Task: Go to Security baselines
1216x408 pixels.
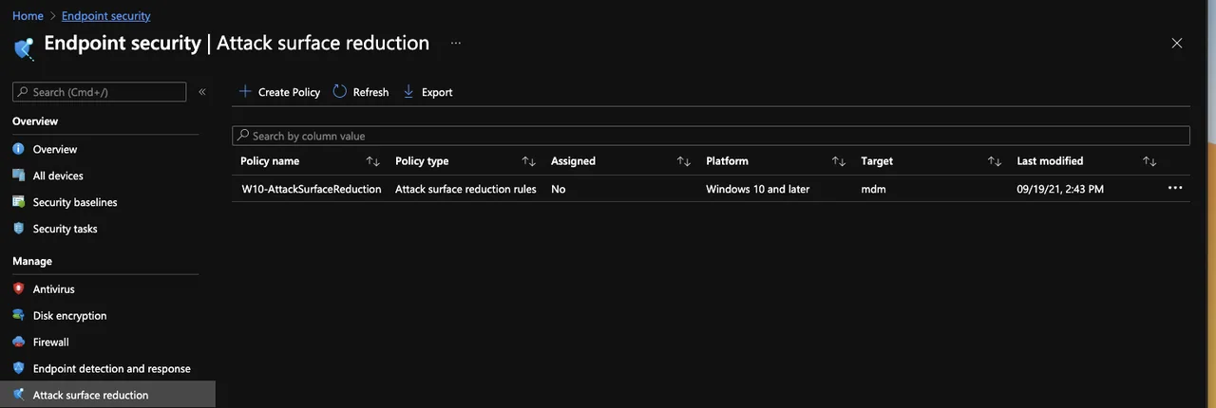Action: (75, 202)
